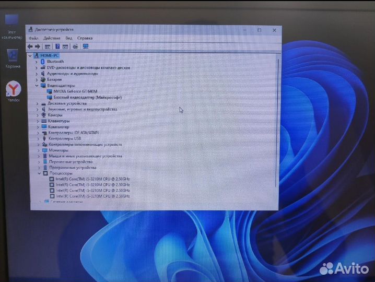Screen dimensions: 375x282
Task: Click the Show/Hide console tree toolbar icon
Action: (x=48, y=46)
